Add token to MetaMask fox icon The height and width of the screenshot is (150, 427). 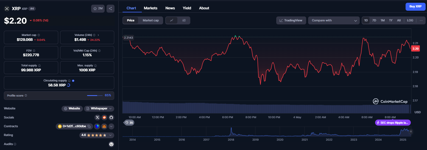pos(104,126)
